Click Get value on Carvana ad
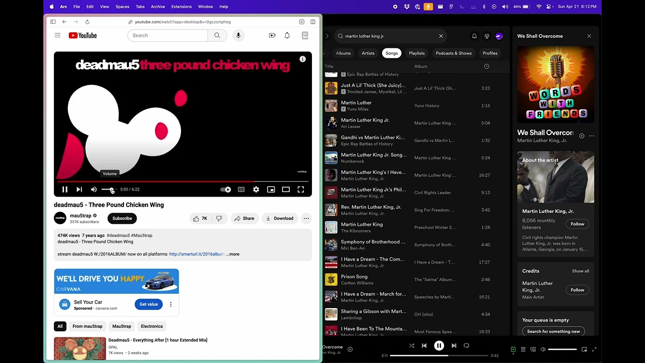Image resolution: width=645 pixels, height=363 pixels. [149, 304]
